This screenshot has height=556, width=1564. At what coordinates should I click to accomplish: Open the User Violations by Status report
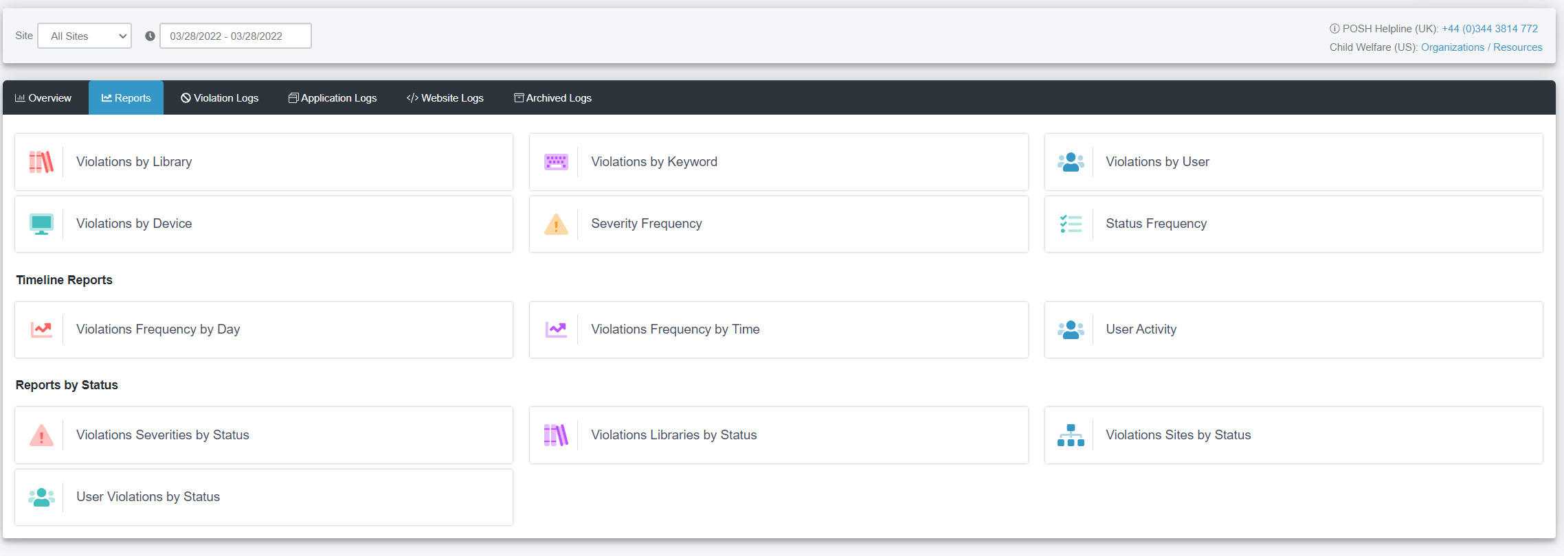click(264, 497)
